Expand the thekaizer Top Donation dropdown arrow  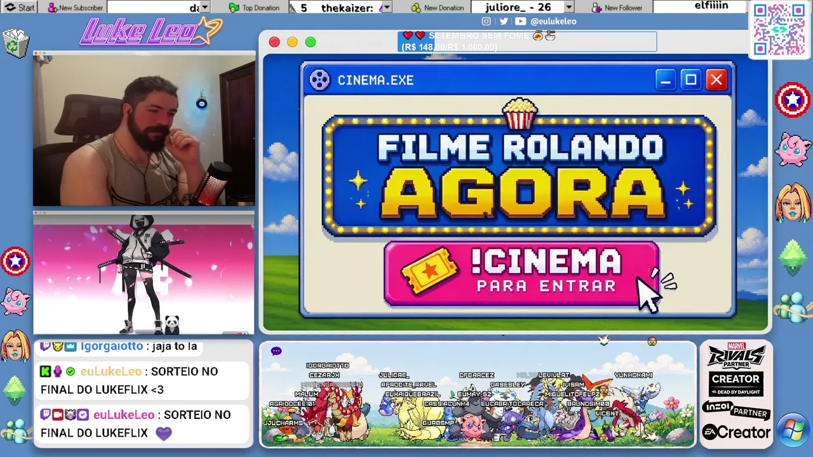click(x=386, y=8)
